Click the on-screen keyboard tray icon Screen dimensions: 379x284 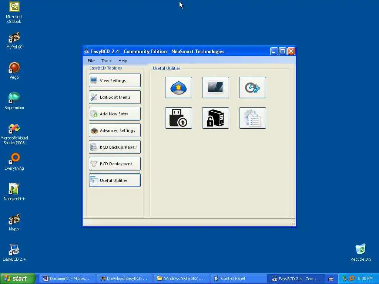[331, 279]
